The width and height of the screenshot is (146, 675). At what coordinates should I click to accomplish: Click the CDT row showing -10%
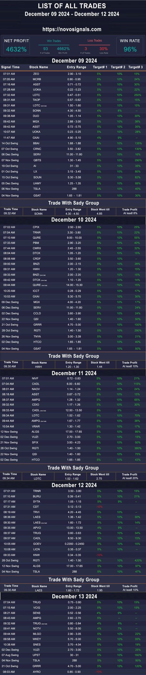(73, 507)
